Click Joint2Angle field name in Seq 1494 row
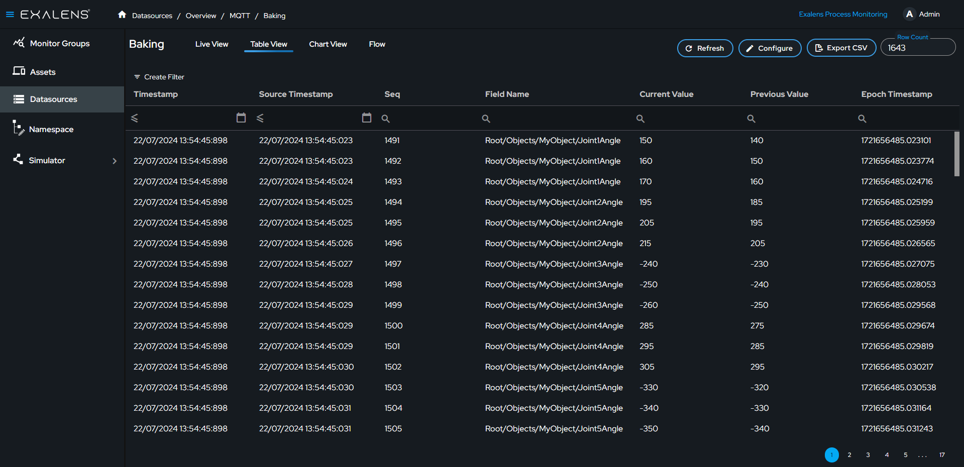 (x=554, y=202)
